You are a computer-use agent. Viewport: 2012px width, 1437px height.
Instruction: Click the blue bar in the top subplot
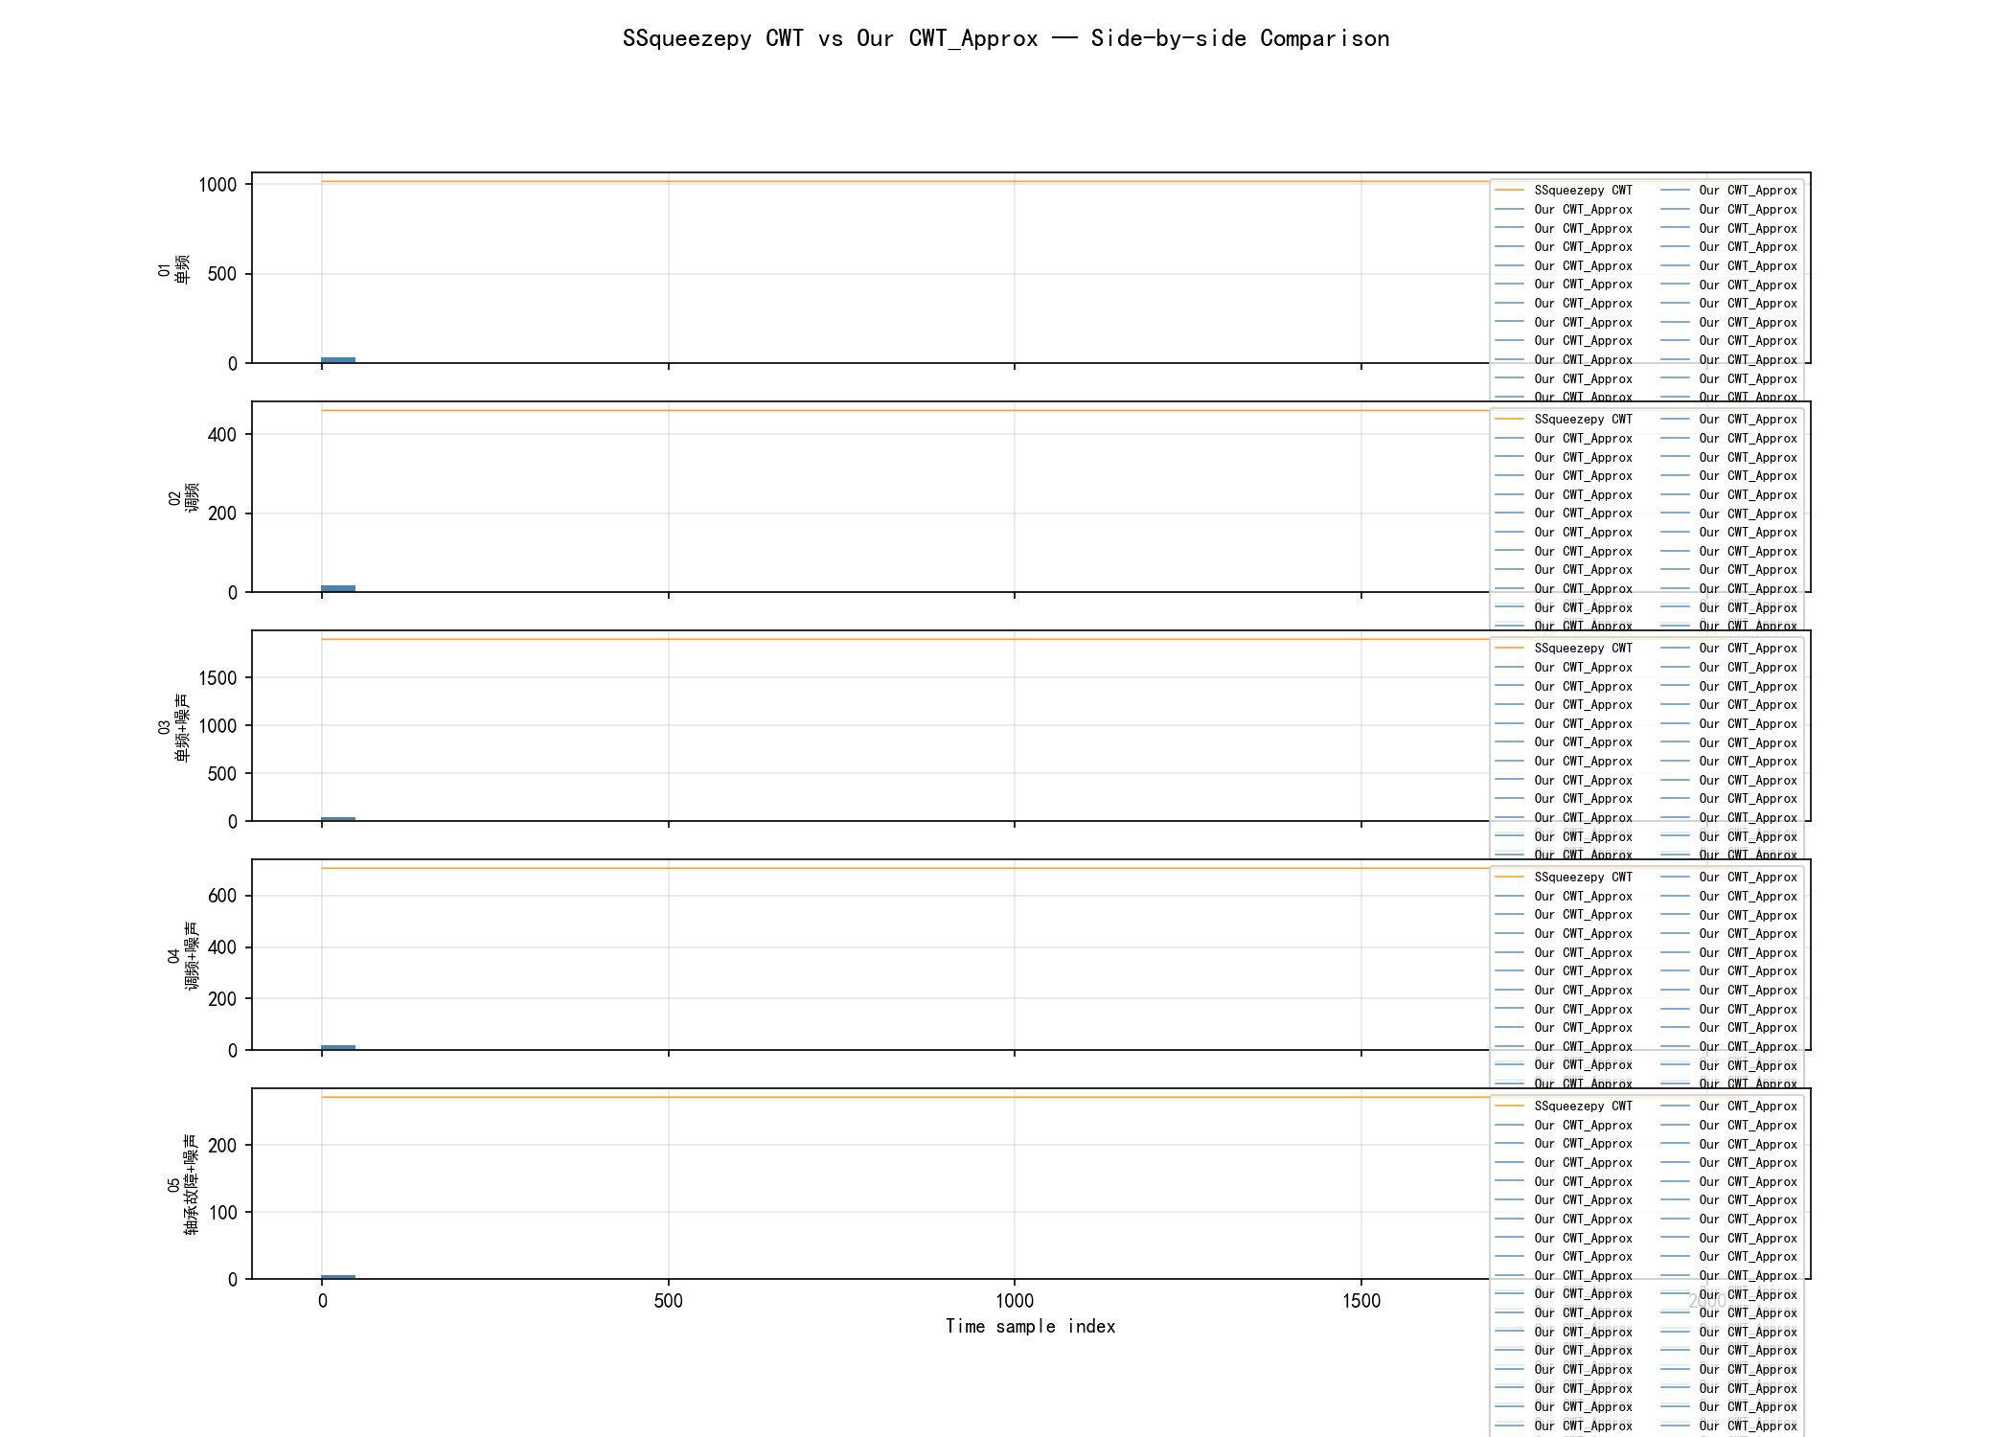click(x=338, y=360)
